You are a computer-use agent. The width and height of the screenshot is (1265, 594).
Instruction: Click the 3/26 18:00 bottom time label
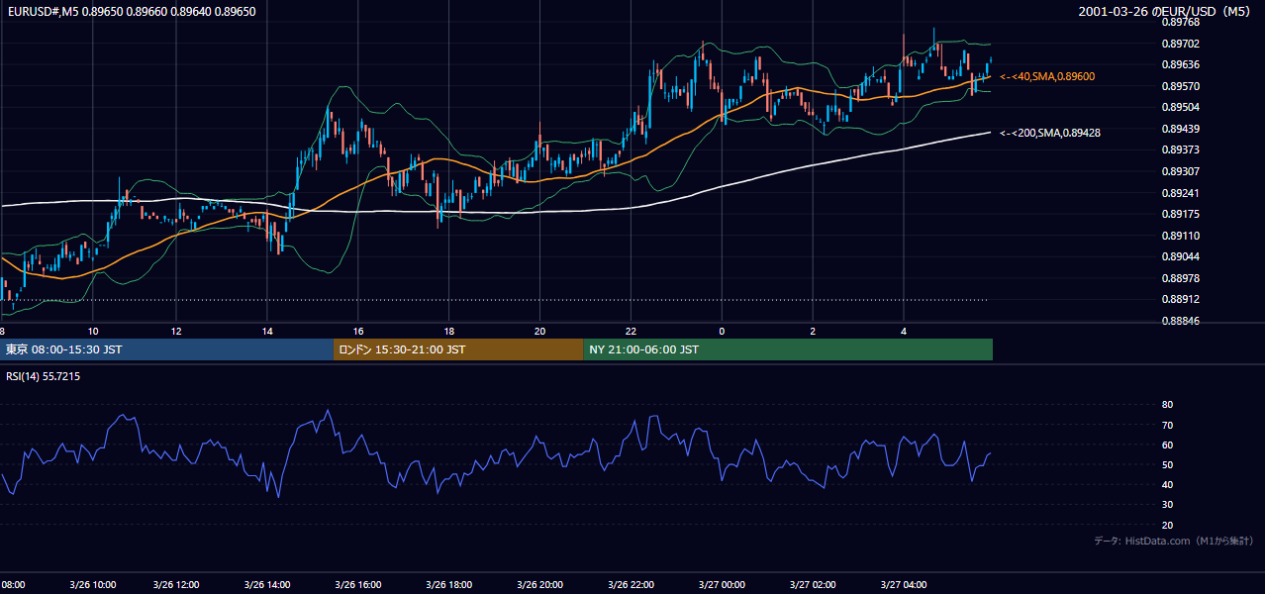(448, 584)
